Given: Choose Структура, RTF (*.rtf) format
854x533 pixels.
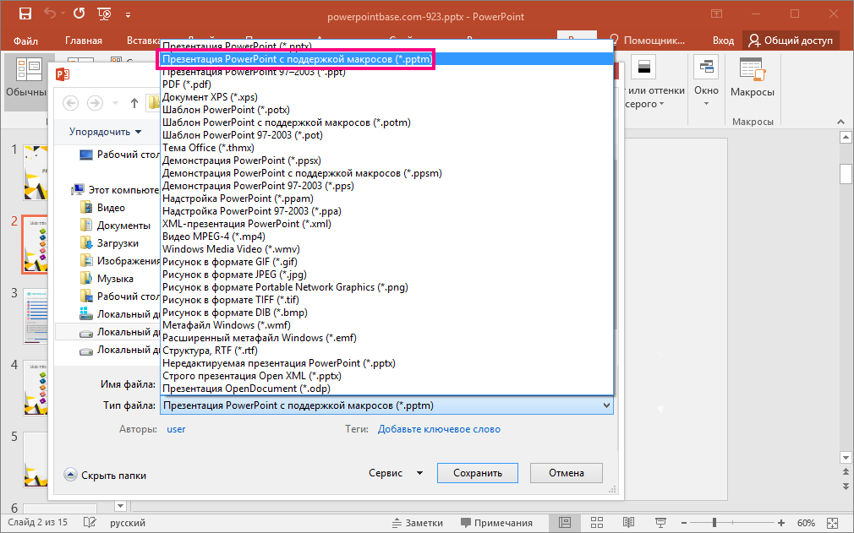Looking at the screenshot, I should 386,351.
